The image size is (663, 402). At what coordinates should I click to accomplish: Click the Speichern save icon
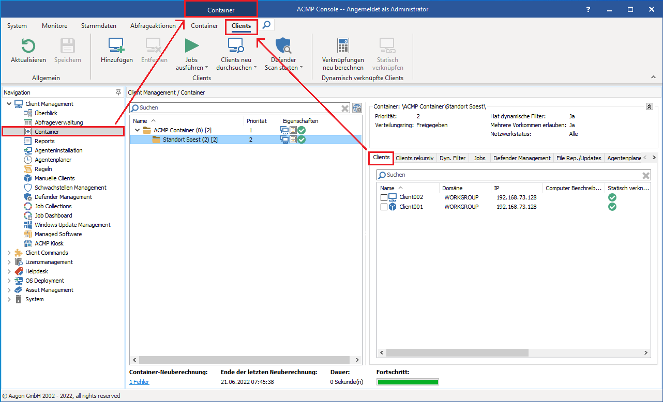(68, 46)
